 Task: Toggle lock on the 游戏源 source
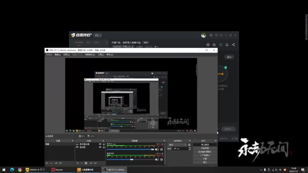[104, 147]
